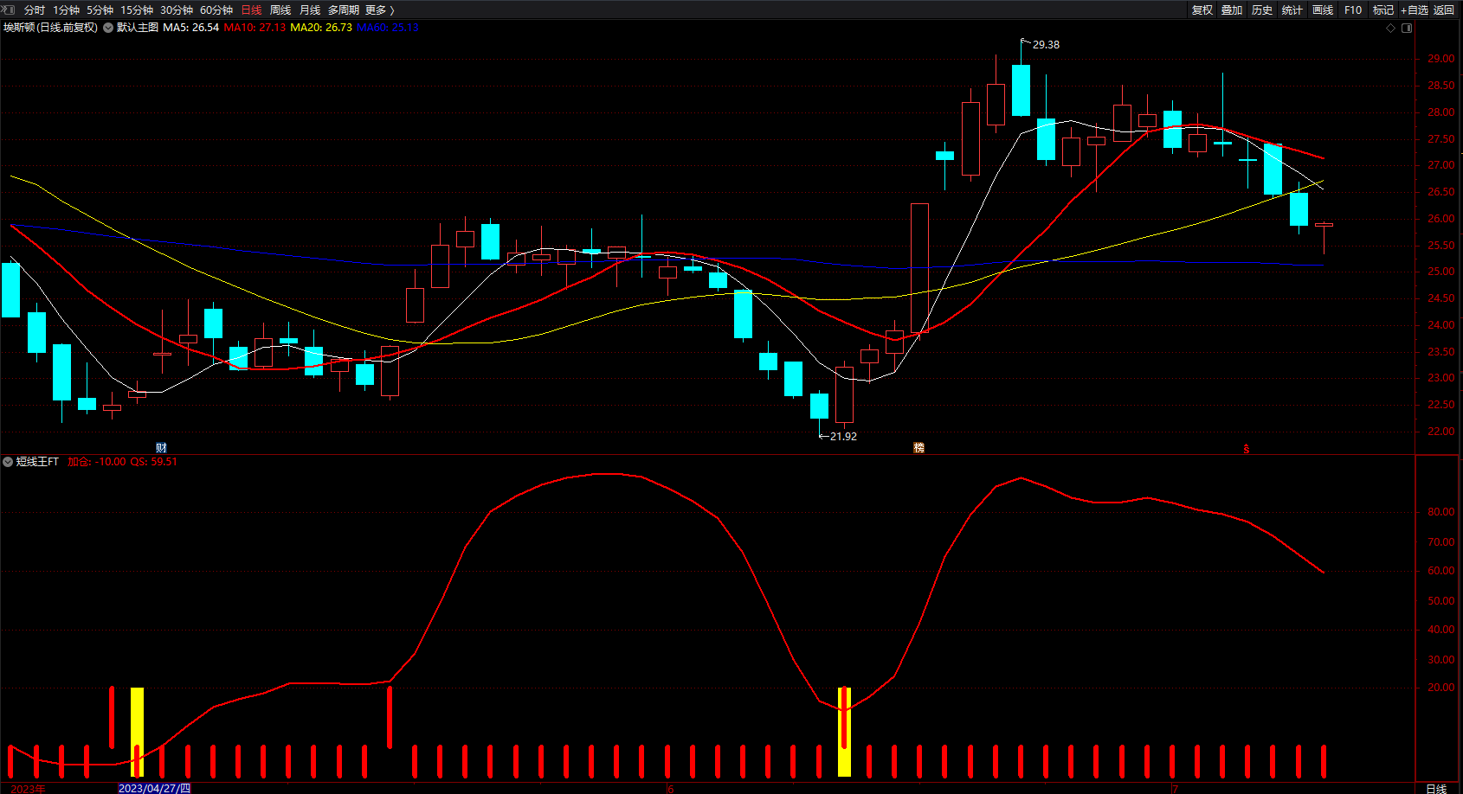
Task: Click the 29.00 price axis label
Action: coord(1441,59)
